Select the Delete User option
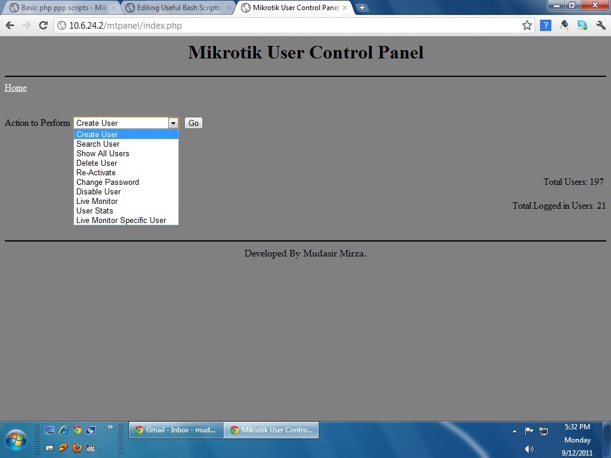The image size is (611, 458). (x=126, y=163)
